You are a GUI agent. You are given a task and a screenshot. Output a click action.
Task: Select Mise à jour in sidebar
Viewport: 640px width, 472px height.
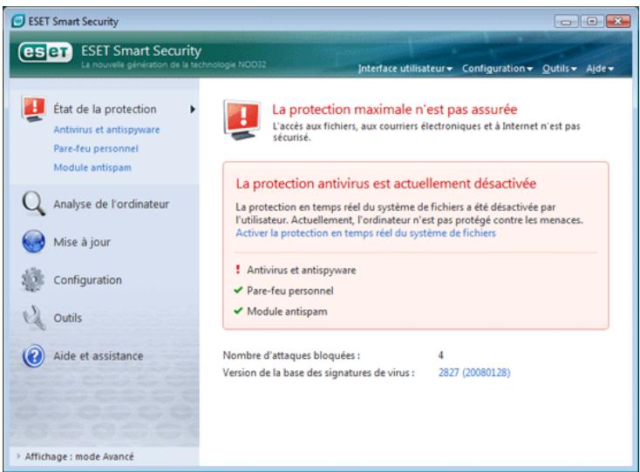82,242
